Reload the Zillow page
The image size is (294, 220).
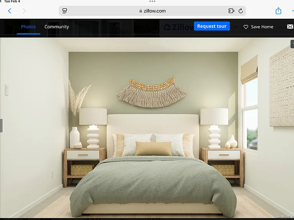pos(241,11)
